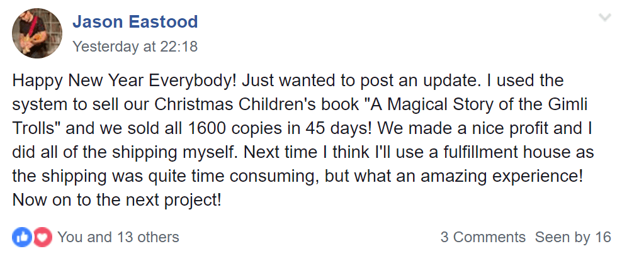
Task: Show who reacted: 'You and 13 others'
Action: pyautogui.click(x=118, y=237)
